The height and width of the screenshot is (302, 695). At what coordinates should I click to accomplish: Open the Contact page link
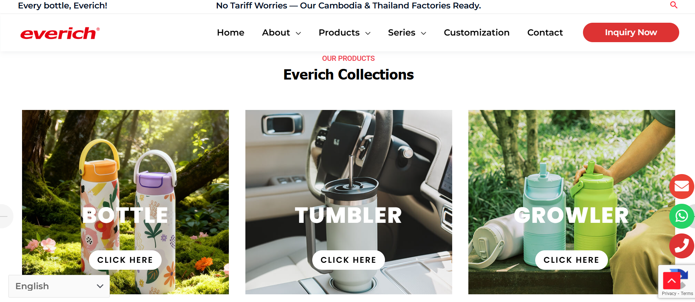point(545,33)
